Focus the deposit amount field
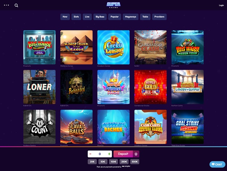Image resolution: width=227 pixels, height=171 pixels. [x=100, y=154]
